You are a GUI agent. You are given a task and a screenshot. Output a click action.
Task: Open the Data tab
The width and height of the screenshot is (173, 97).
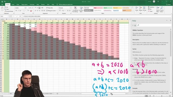click(x=38, y=5)
